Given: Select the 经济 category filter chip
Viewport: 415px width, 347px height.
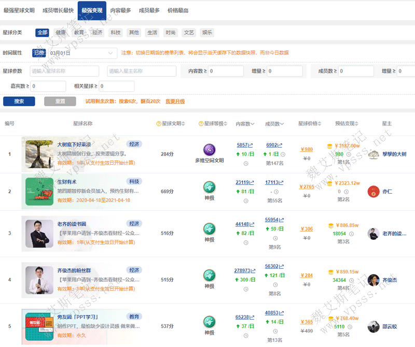Looking at the screenshot, I should click(97, 33).
